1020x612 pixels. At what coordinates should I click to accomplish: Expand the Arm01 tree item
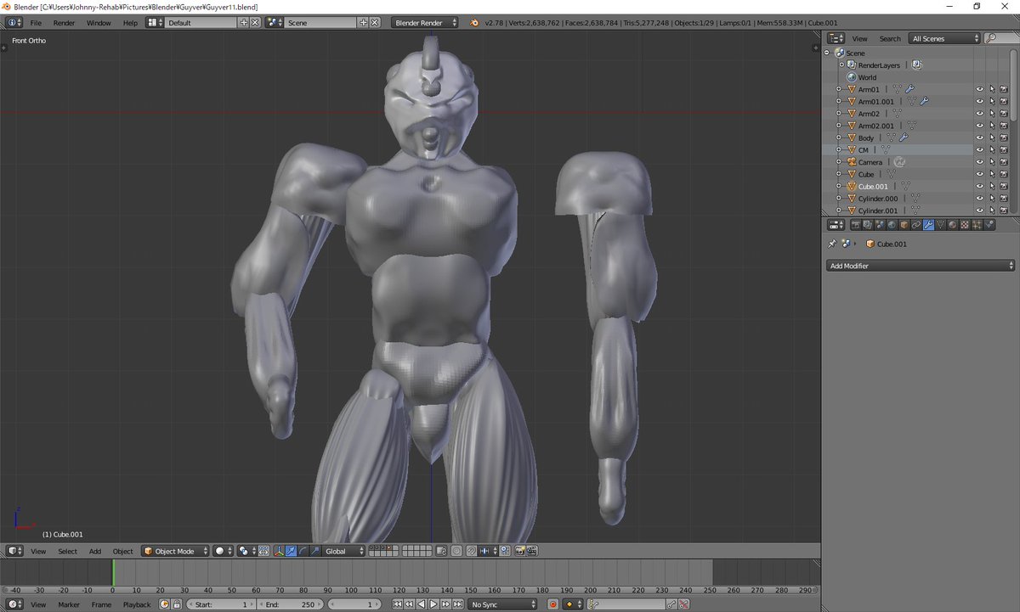(839, 89)
